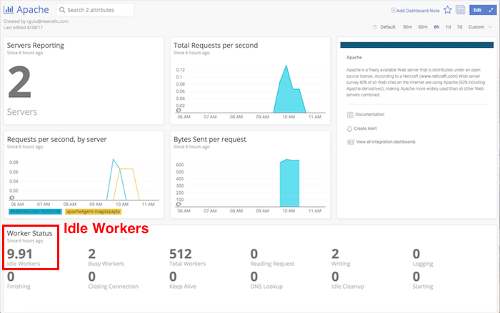
Task: Click the magnifier icon in the search box
Action: [62, 10]
